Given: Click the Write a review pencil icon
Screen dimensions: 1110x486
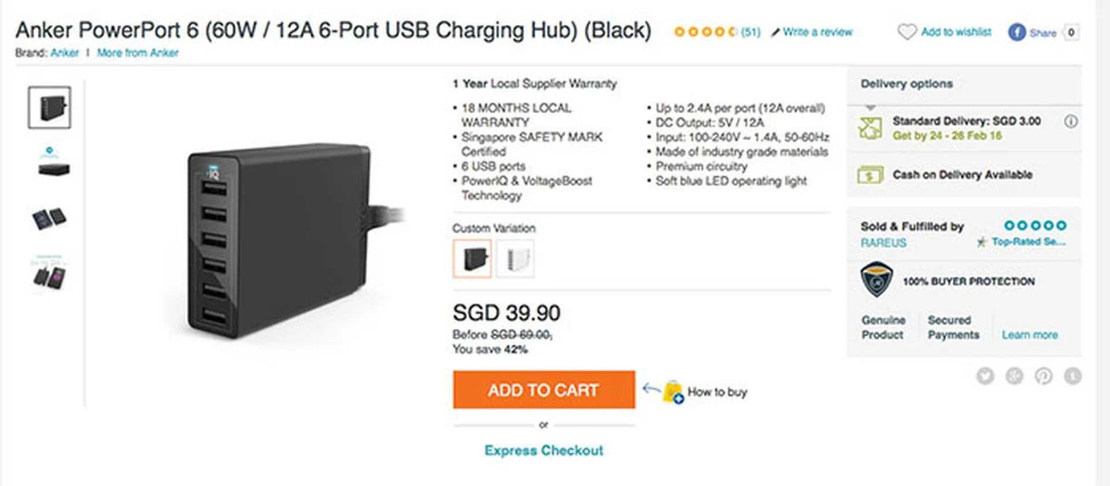Looking at the screenshot, I should 776,32.
